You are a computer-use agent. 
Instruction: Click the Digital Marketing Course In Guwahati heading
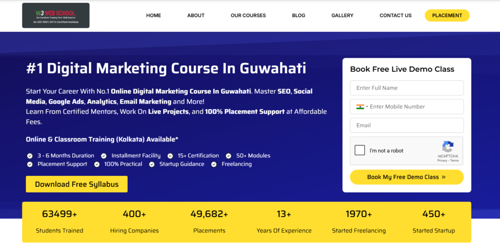166,69
